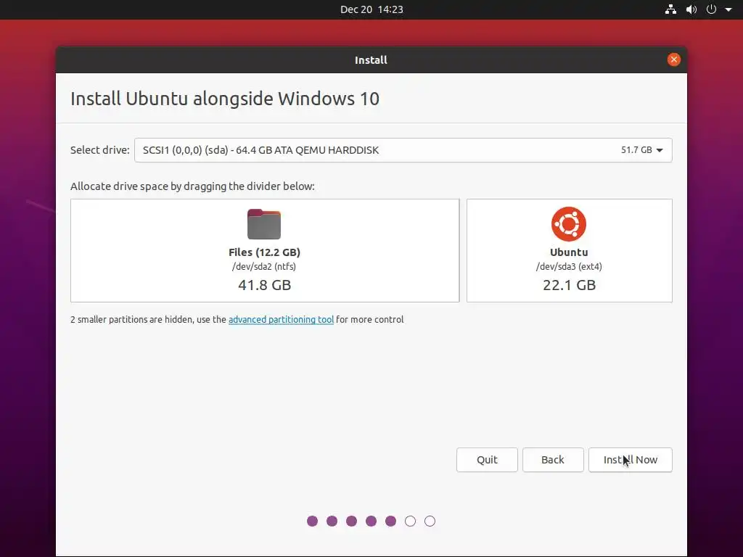The width and height of the screenshot is (743, 557).
Task: Click the volume speaker icon
Action: coord(691,9)
